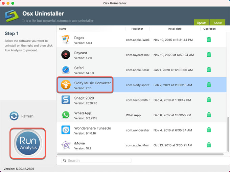Screen dimensions: 230x172
Task: Click the trash icon for Snagit 2020
Action: point(209,100)
